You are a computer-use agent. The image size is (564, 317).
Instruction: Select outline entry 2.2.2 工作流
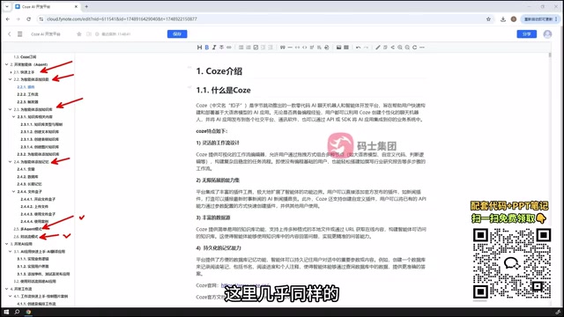(27, 94)
